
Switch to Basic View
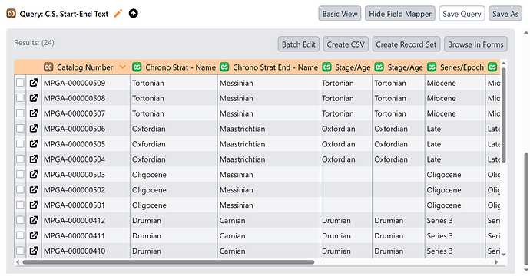click(x=340, y=14)
